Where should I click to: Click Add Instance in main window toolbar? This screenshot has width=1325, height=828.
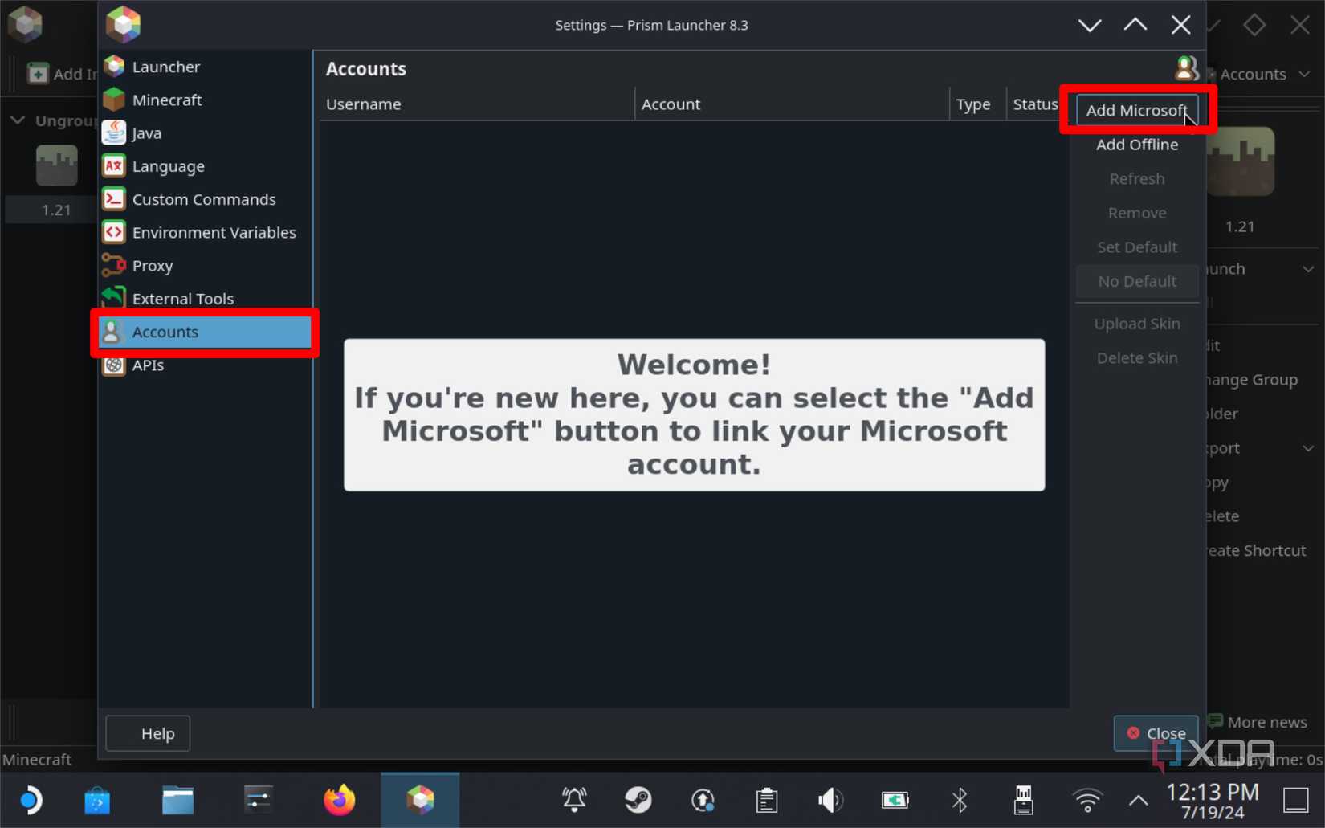coord(63,74)
